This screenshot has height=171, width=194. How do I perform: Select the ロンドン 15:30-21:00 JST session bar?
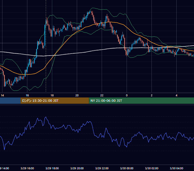[x=54, y=101]
